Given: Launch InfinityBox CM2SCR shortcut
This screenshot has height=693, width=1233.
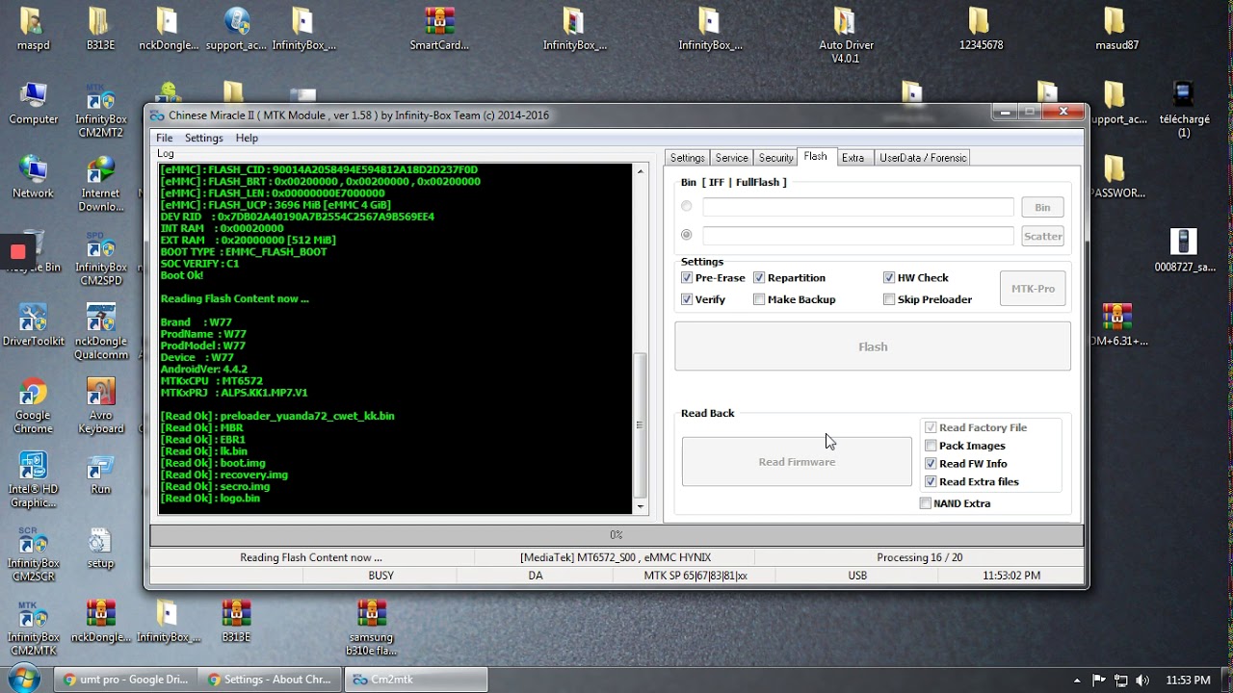Looking at the screenshot, I should click(x=33, y=554).
